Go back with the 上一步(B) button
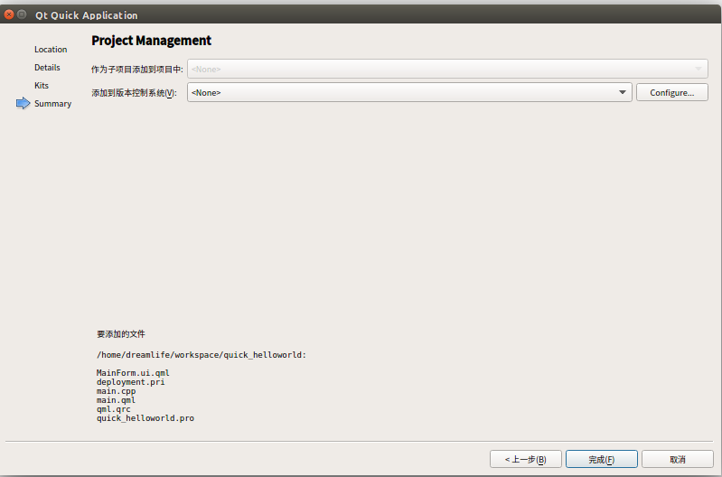Viewport: 722px width, 477px height. (525, 459)
